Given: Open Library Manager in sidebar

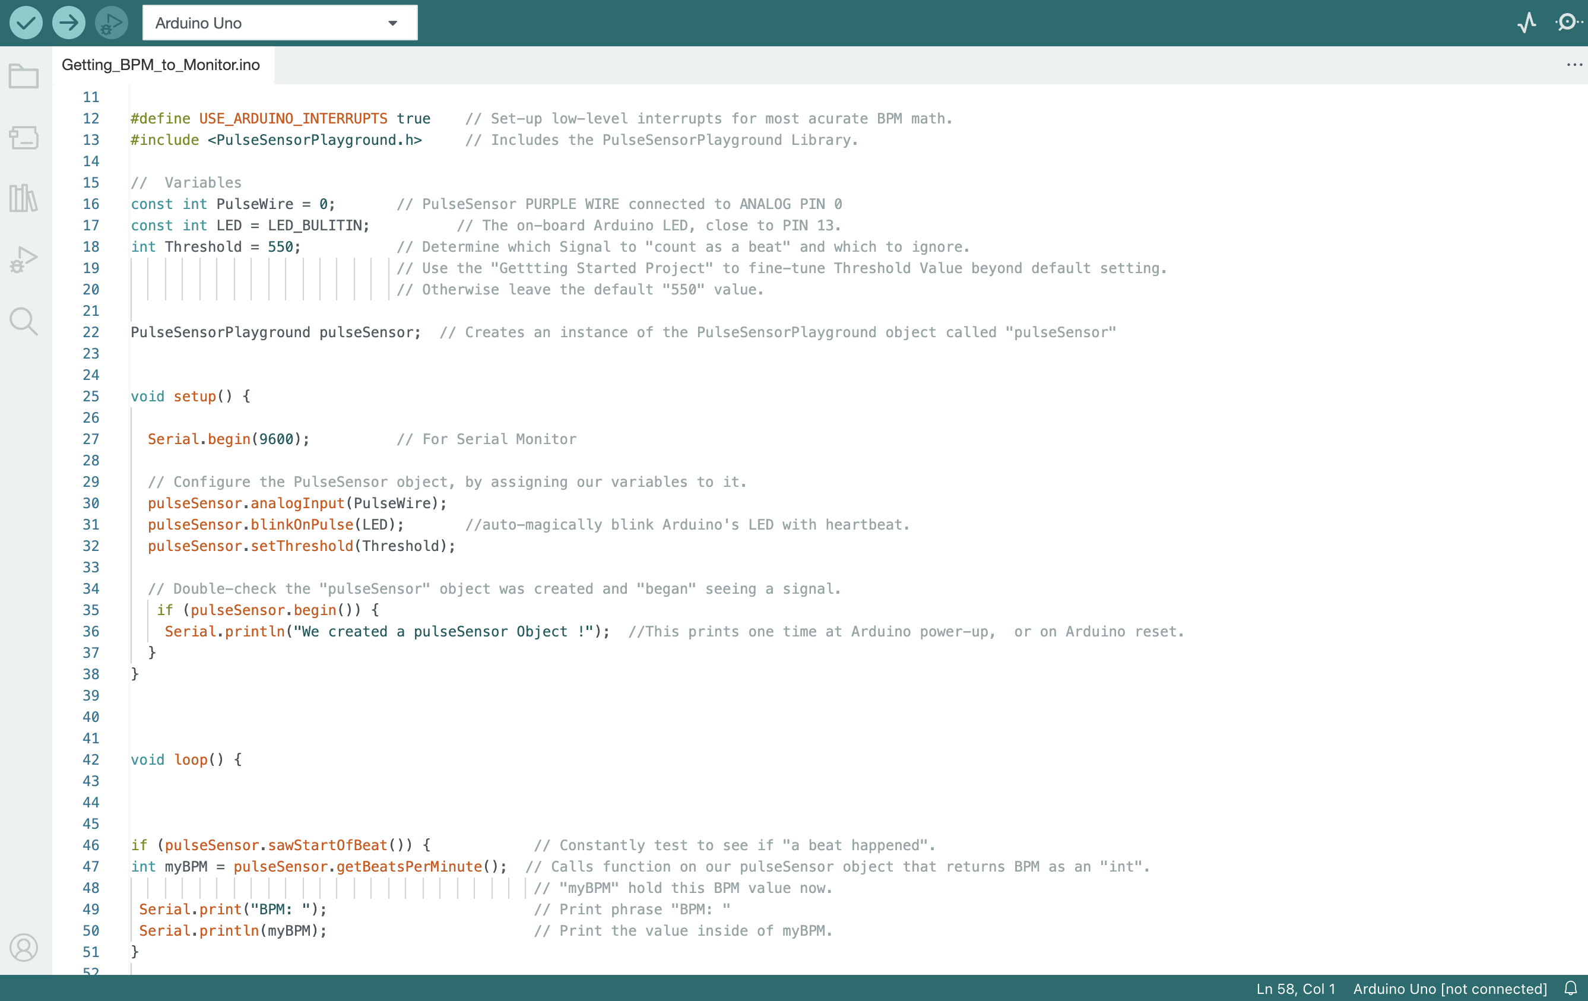Looking at the screenshot, I should pyautogui.click(x=24, y=198).
